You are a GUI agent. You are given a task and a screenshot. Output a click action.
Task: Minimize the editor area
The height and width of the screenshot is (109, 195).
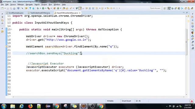[x=184, y=12]
